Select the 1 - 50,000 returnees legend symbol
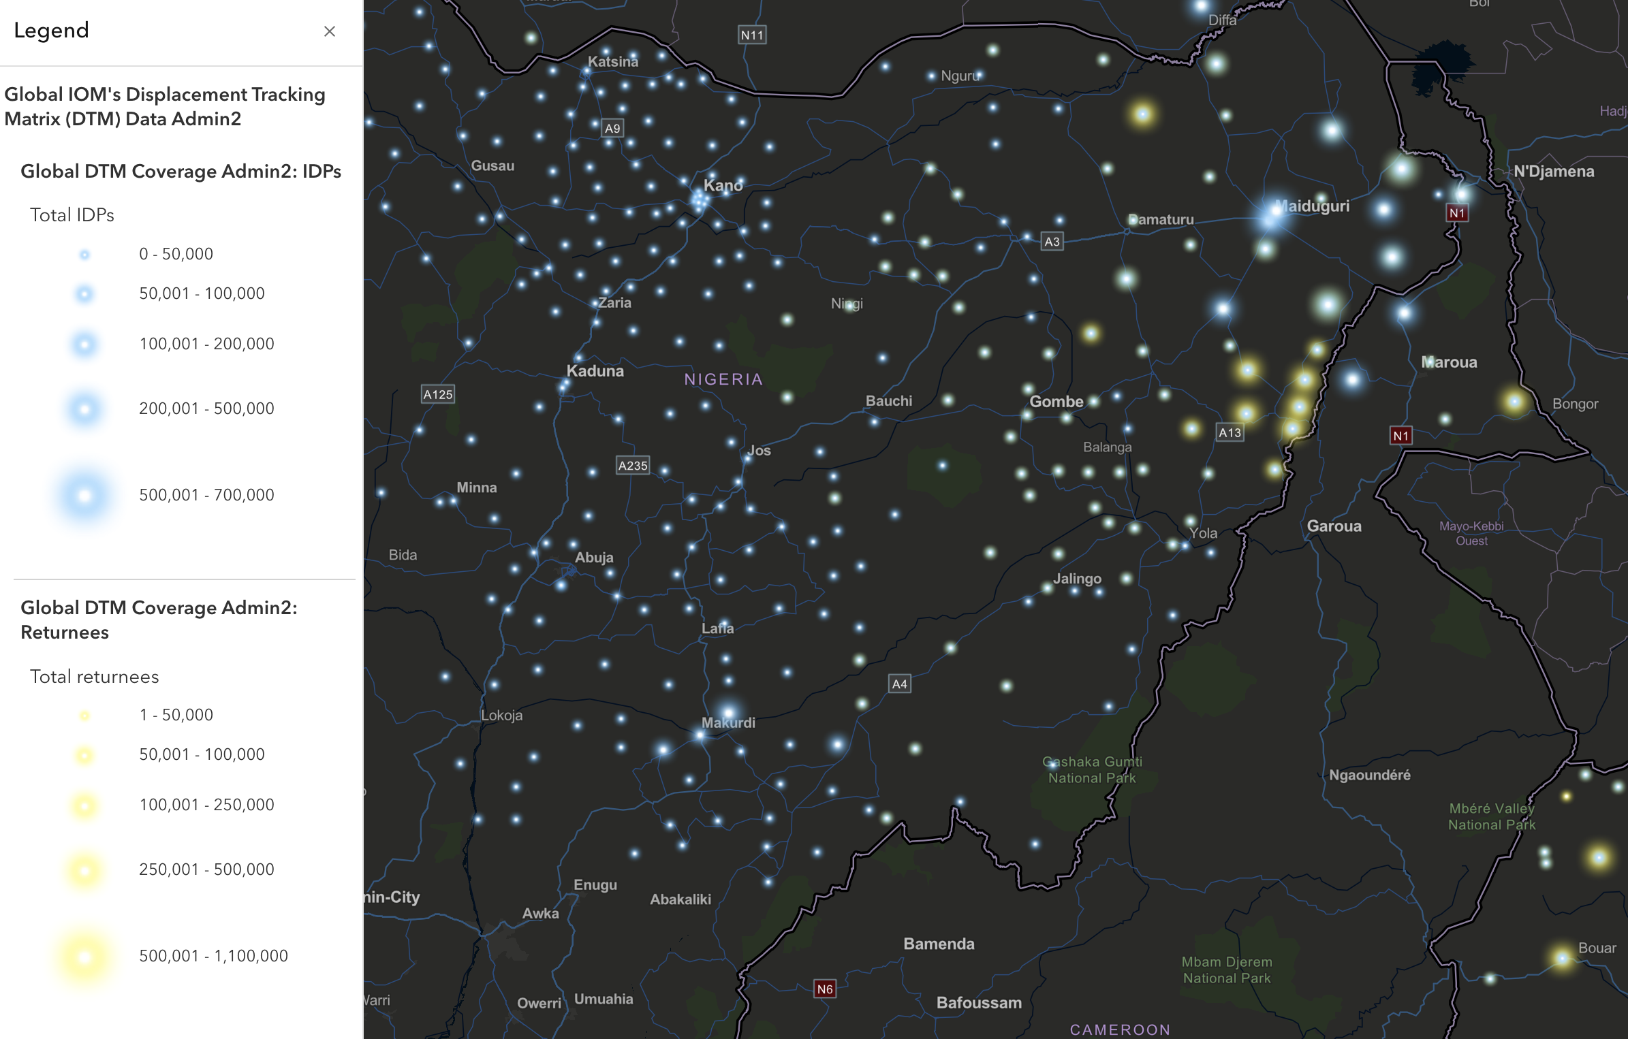Image resolution: width=1628 pixels, height=1039 pixels. click(84, 714)
